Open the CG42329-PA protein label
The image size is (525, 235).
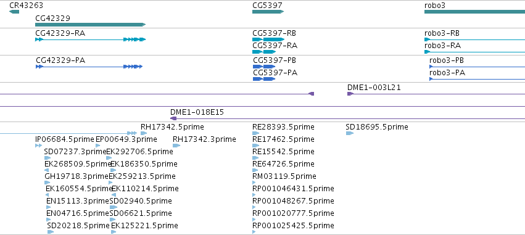(60, 60)
